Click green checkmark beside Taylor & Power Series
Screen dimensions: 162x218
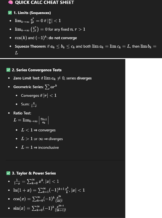pos(8,173)
